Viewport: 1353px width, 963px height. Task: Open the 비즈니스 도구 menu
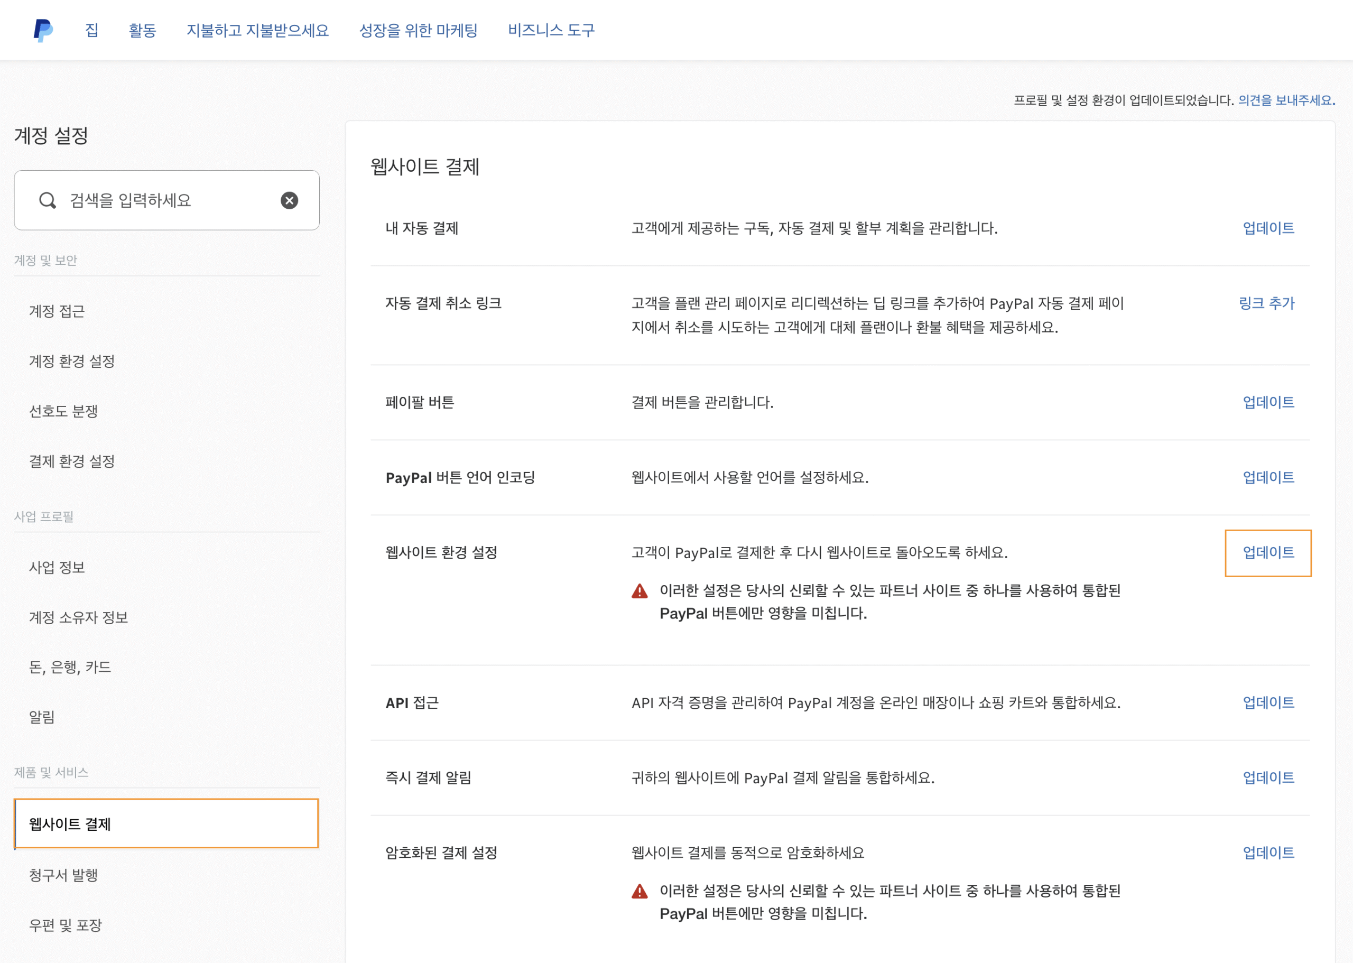pos(551,30)
